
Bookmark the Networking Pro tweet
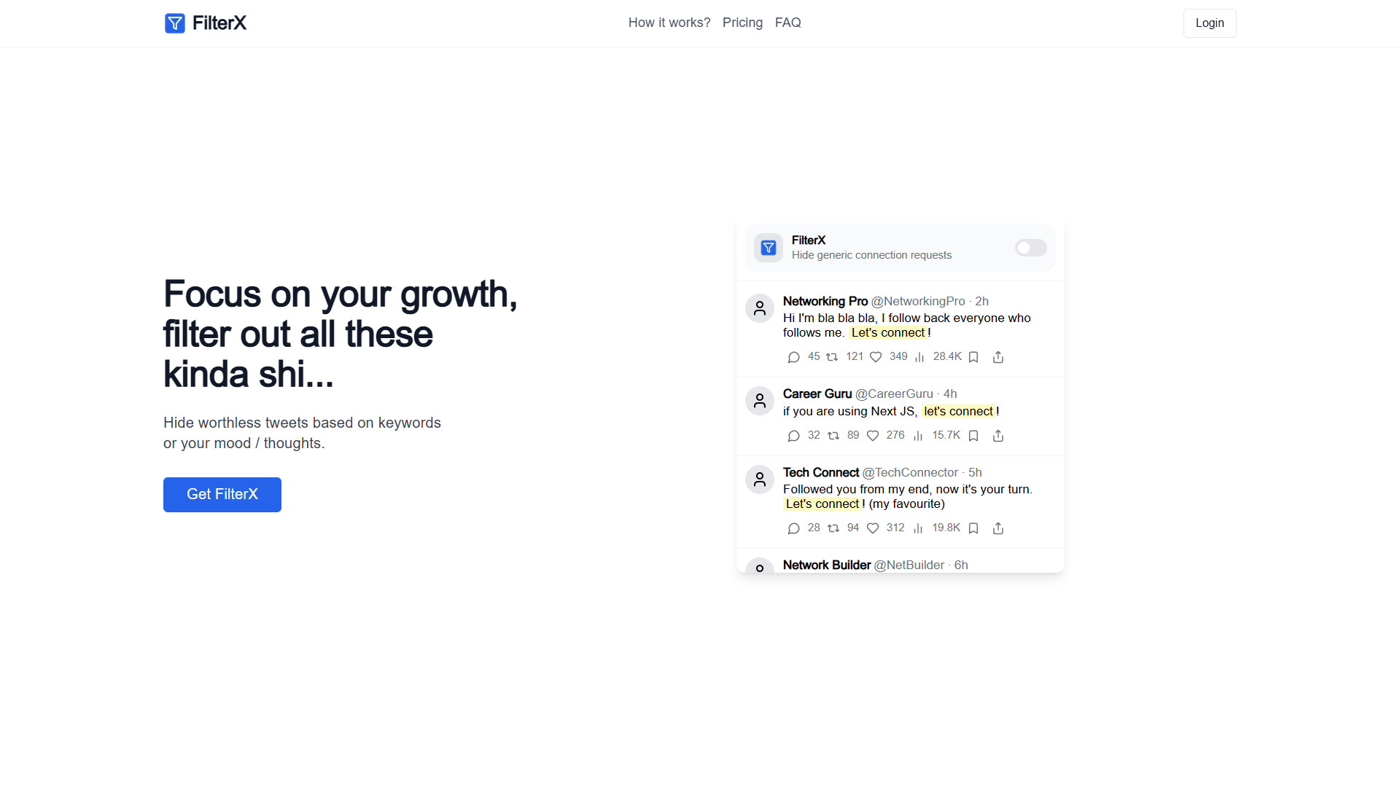pyautogui.click(x=973, y=357)
